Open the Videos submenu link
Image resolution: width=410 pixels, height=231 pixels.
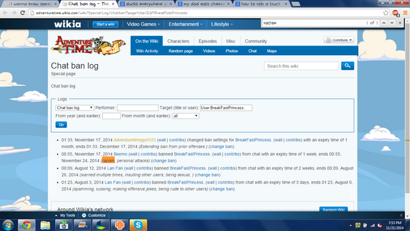point(209,51)
